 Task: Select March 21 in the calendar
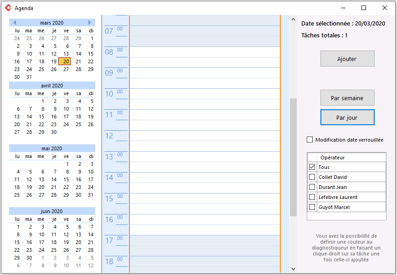coord(78,61)
